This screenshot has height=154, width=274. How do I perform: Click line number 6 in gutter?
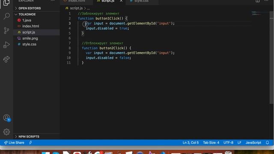click(69, 38)
